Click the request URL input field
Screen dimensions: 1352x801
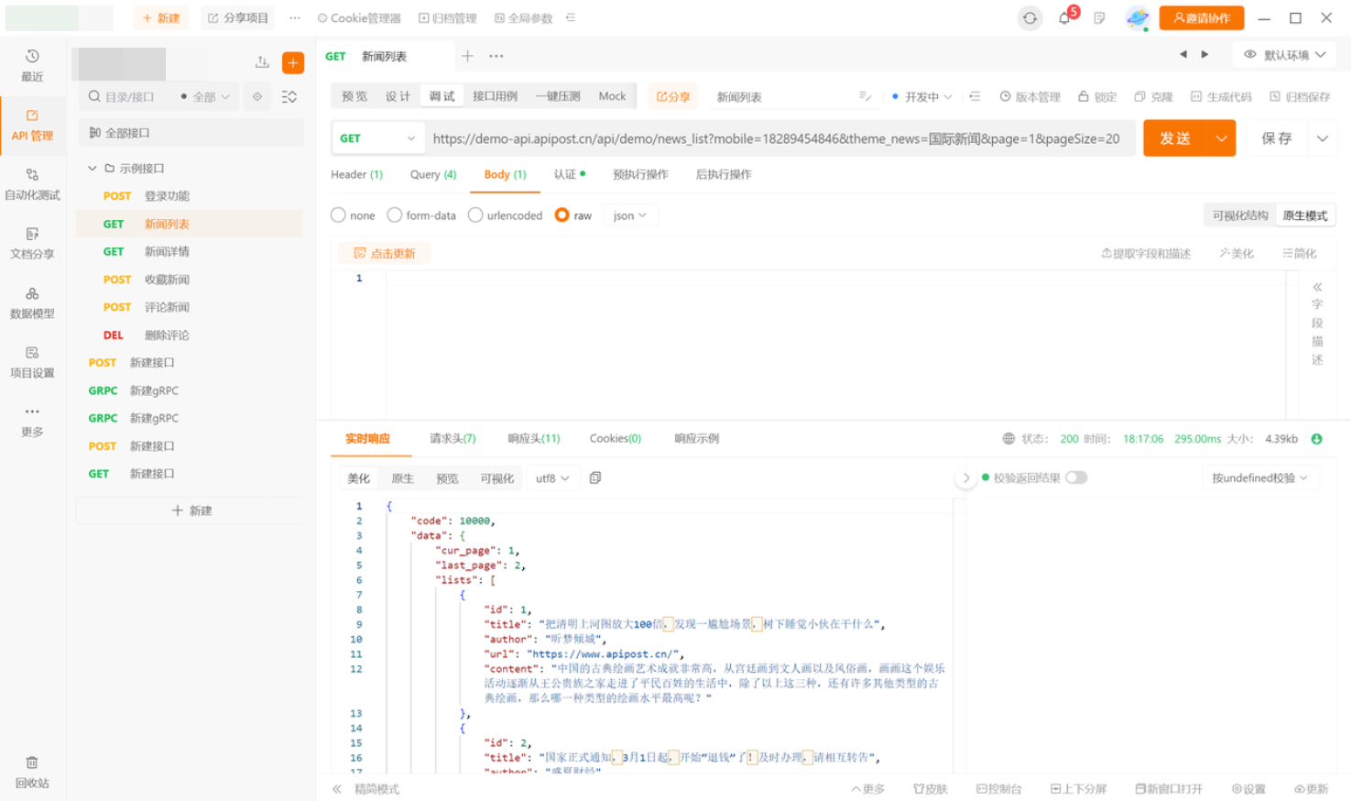pyautogui.click(x=780, y=138)
